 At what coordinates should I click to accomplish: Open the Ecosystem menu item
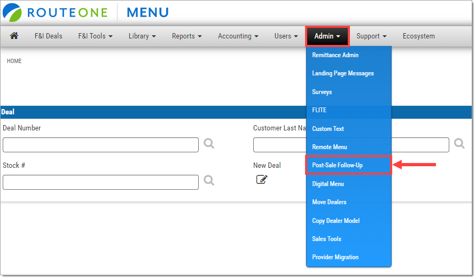(x=419, y=36)
